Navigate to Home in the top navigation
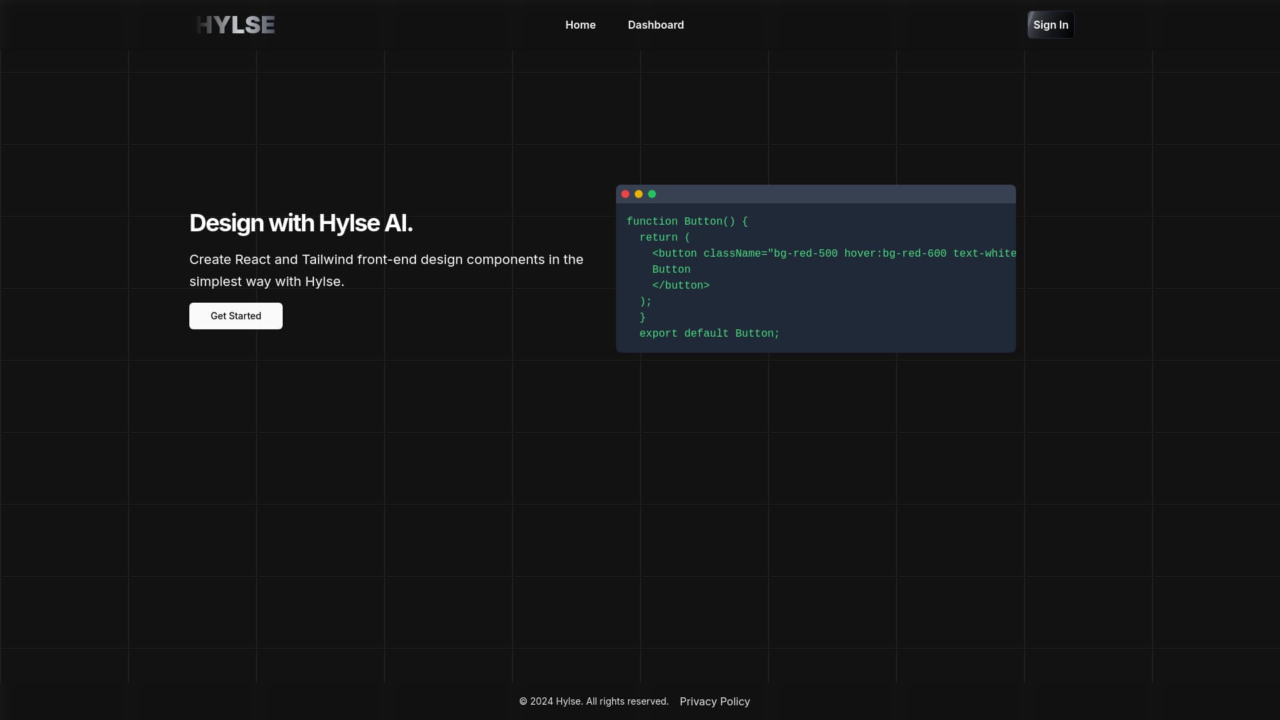 pyautogui.click(x=580, y=25)
